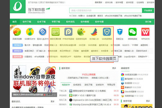The image size is (162, 108).
Task: Open the 驱动人生2015 gear icon
Action: pos(43,32)
